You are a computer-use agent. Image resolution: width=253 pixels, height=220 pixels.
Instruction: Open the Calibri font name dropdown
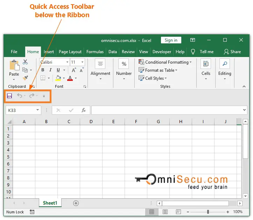(67, 62)
